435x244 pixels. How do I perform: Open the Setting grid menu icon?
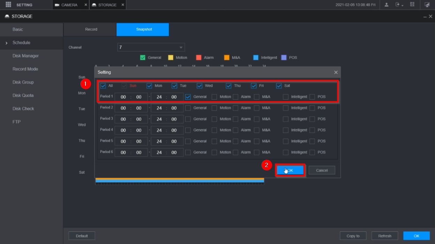pos(8,5)
